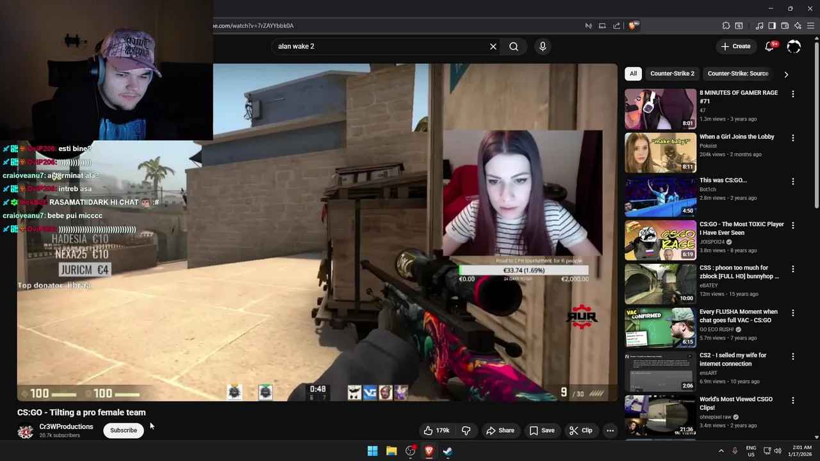
Task: Click the Clip scissors button
Action: pyautogui.click(x=581, y=430)
